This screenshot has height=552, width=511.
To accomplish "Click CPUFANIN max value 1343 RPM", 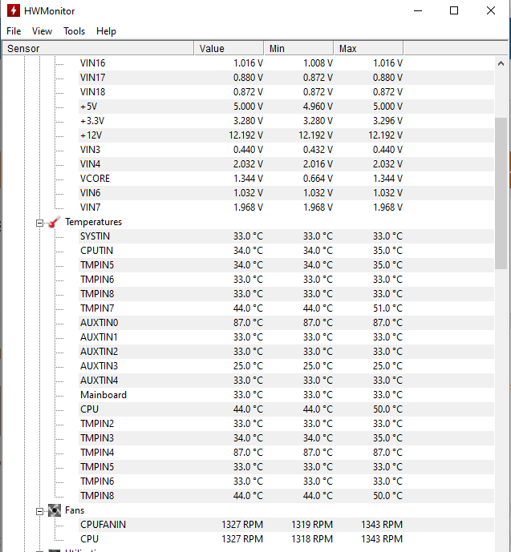I will 382,525.
